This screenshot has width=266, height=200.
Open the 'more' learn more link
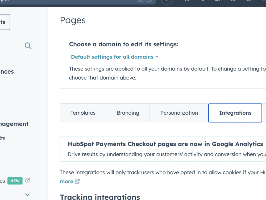tap(66, 181)
